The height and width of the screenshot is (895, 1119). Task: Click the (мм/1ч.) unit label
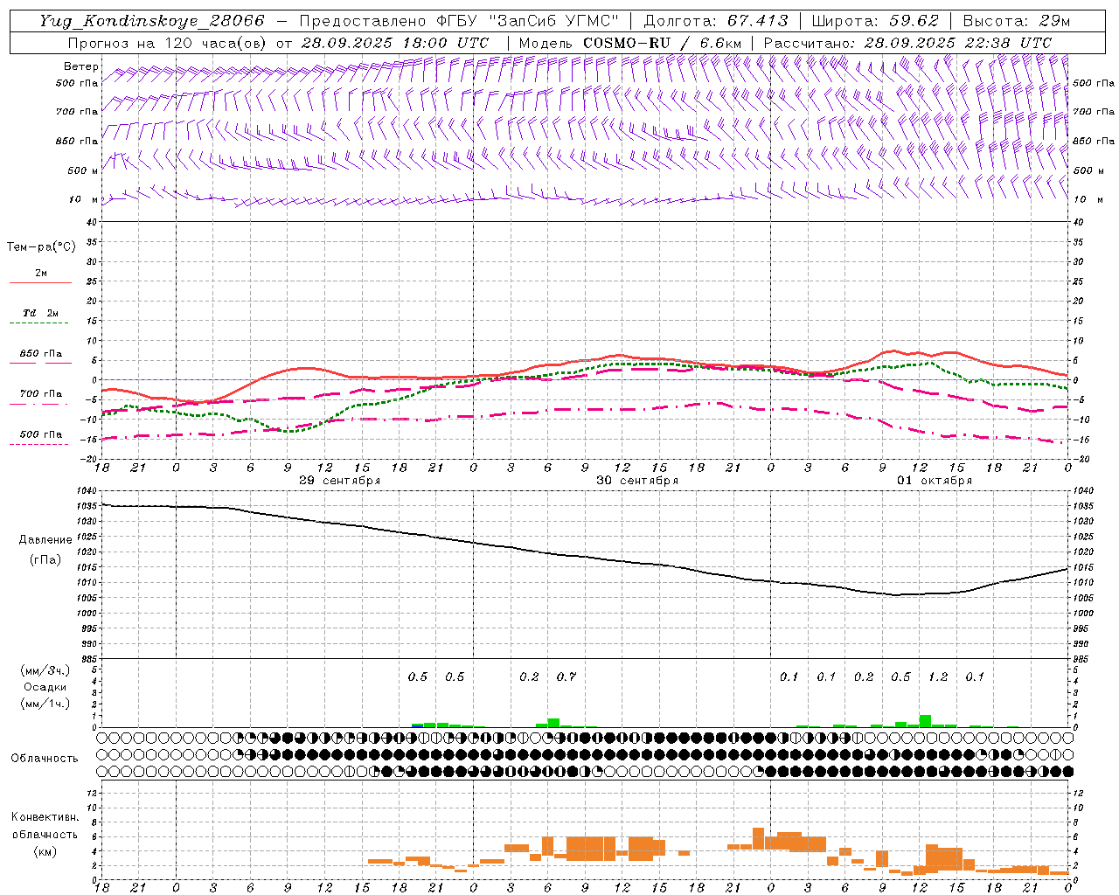click(x=45, y=704)
